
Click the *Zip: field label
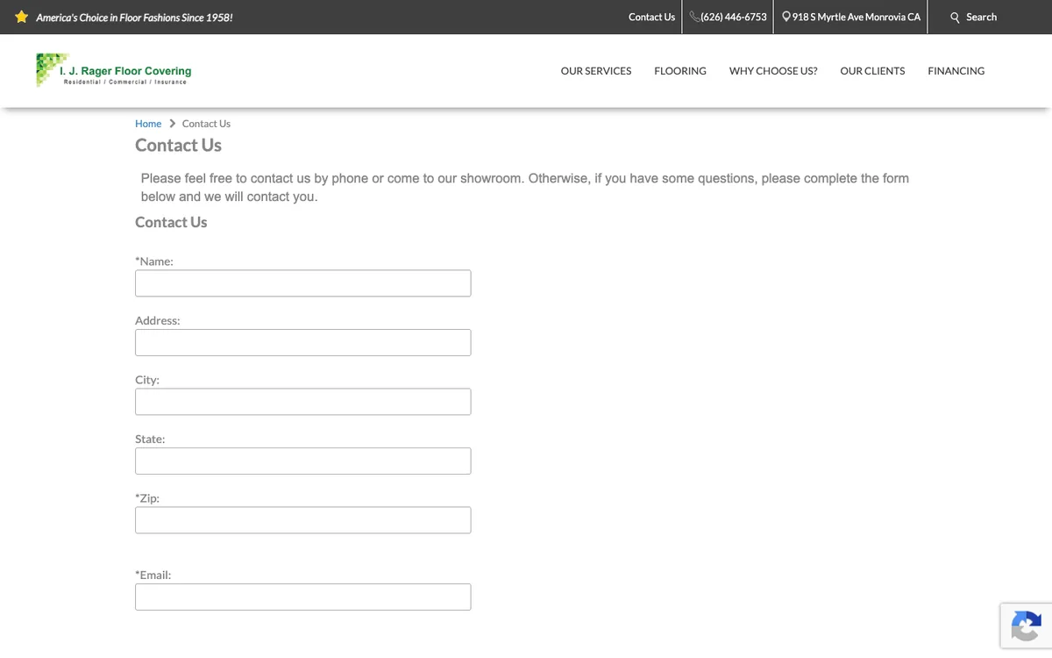tap(147, 498)
